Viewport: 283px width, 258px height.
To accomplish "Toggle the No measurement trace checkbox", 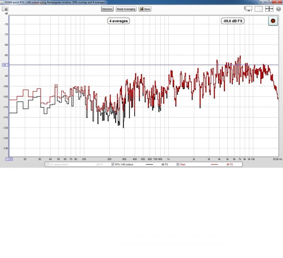I will coord(48,164).
